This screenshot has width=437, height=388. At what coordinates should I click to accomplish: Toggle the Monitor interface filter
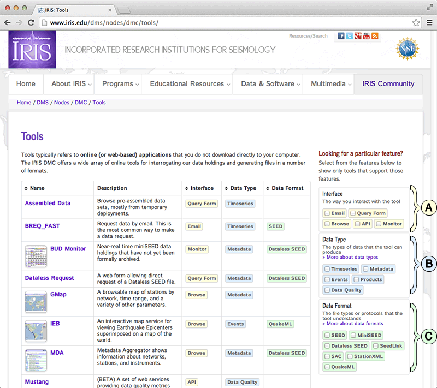click(379, 224)
